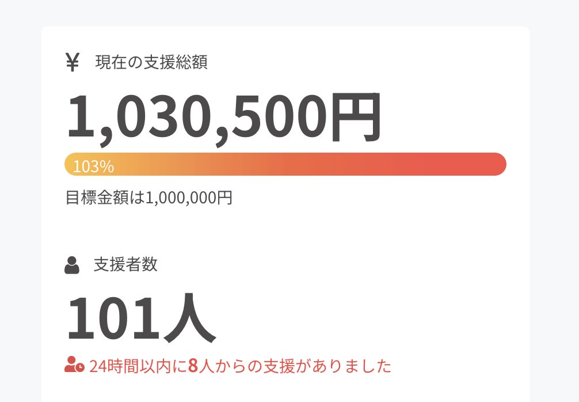
Task: Click the red person-with-clock icon
Action: (x=74, y=365)
